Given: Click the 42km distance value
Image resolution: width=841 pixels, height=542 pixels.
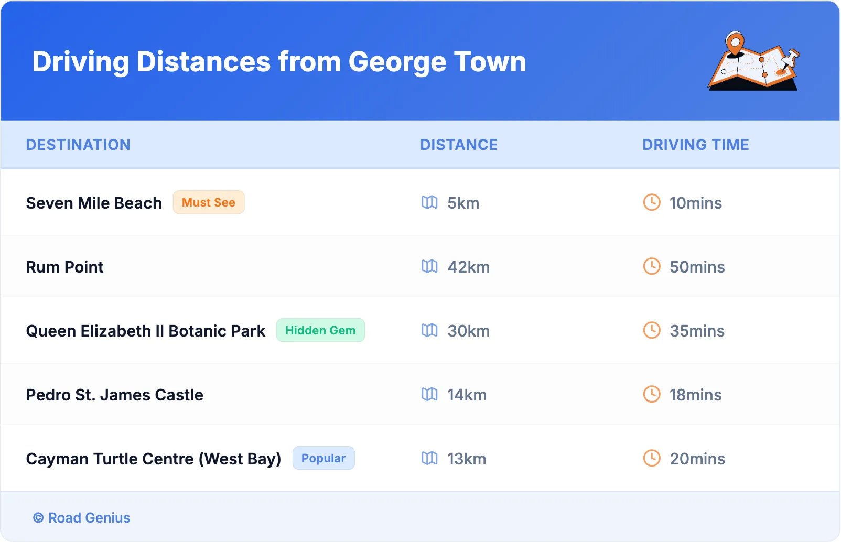Looking at the screenshot, I should [x=469, y=267].
